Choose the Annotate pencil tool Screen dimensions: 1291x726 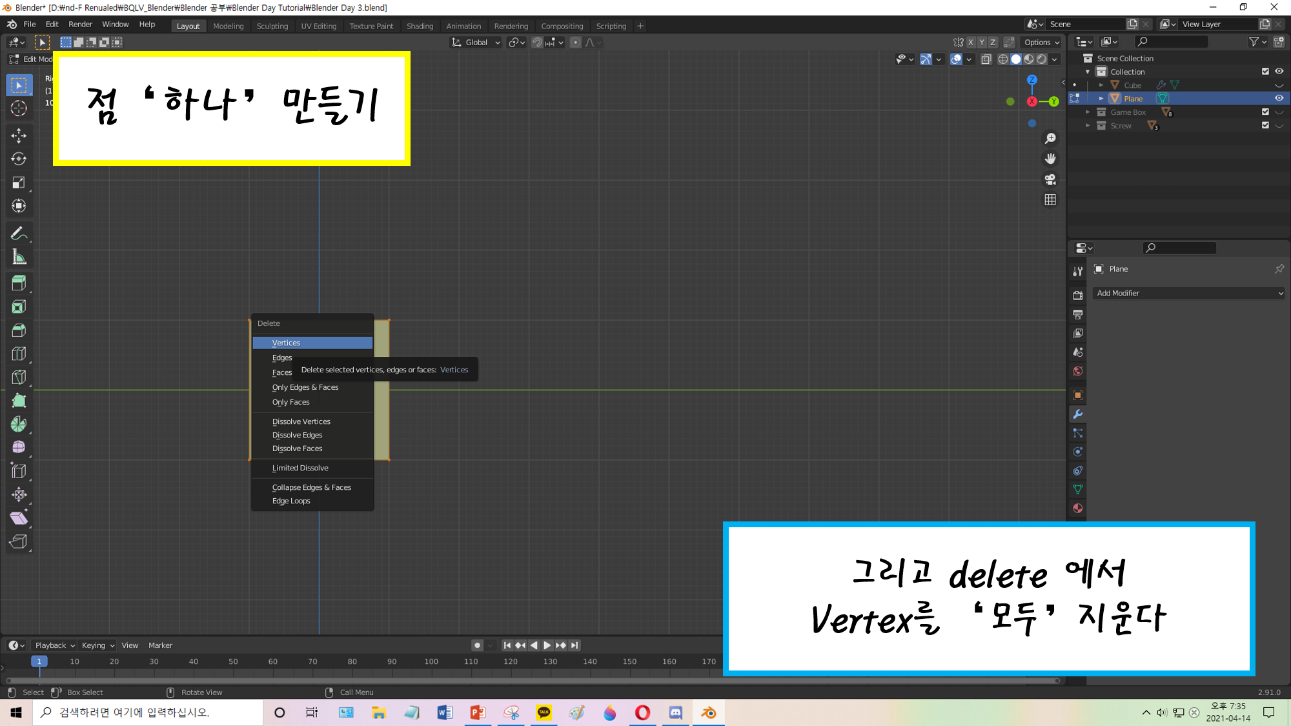[19, 233]
